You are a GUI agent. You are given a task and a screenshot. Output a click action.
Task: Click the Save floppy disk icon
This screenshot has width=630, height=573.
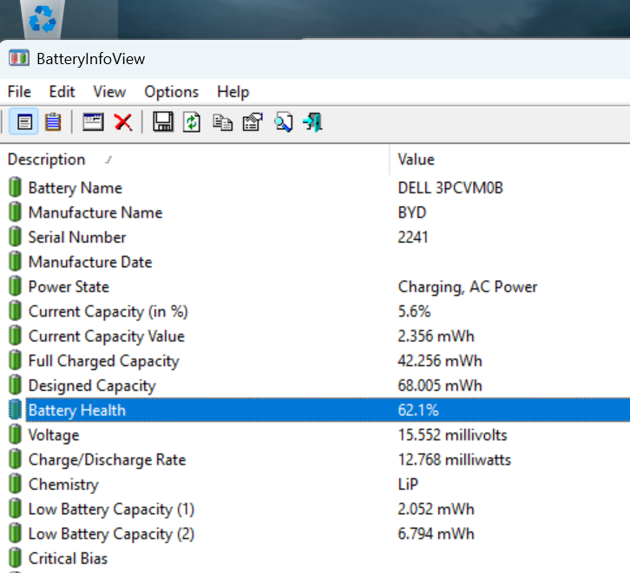coord(163,122)
